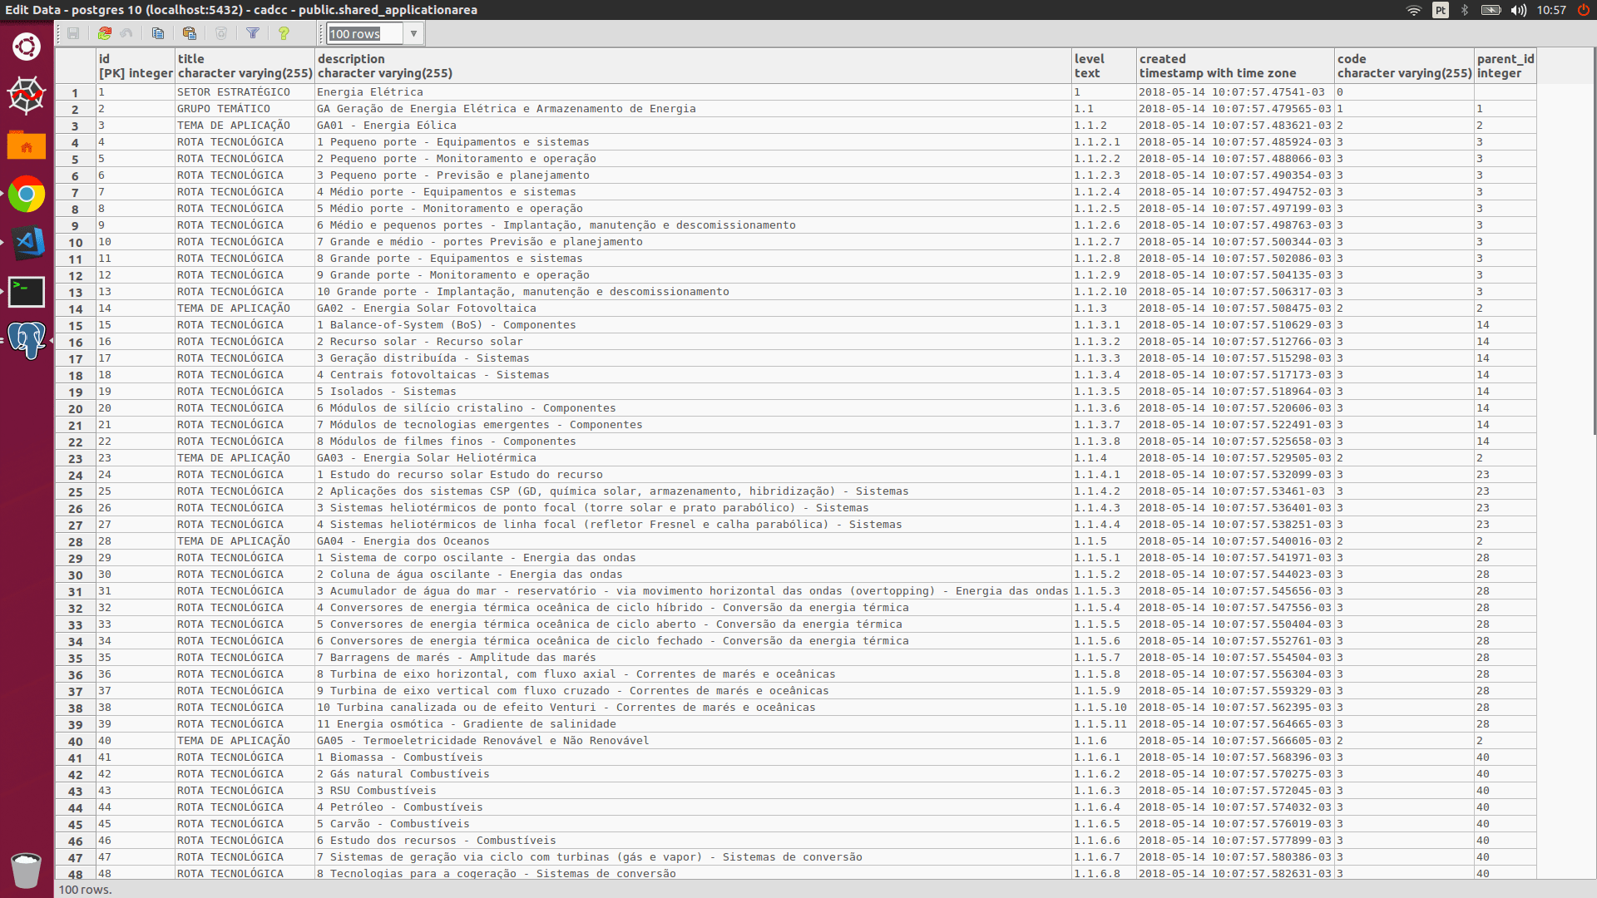The width and height of the screenshot is (1597, 898).
Task: Click the volume icon in the top panel
Action: pyautogui.click(x=1518, y=11)
